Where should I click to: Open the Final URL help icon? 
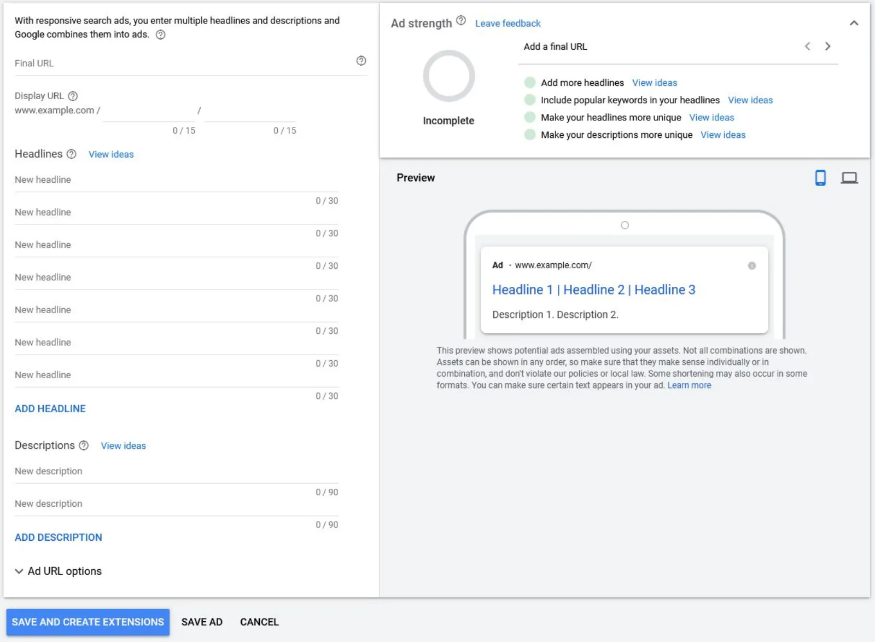point(361,61)
